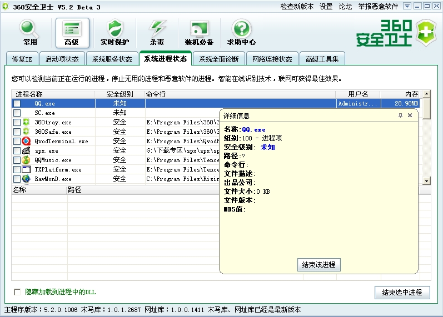Open 实时保护 shield icon
Image resolution: width=443 pixels, height=317 pixels.
click(115, 32)
